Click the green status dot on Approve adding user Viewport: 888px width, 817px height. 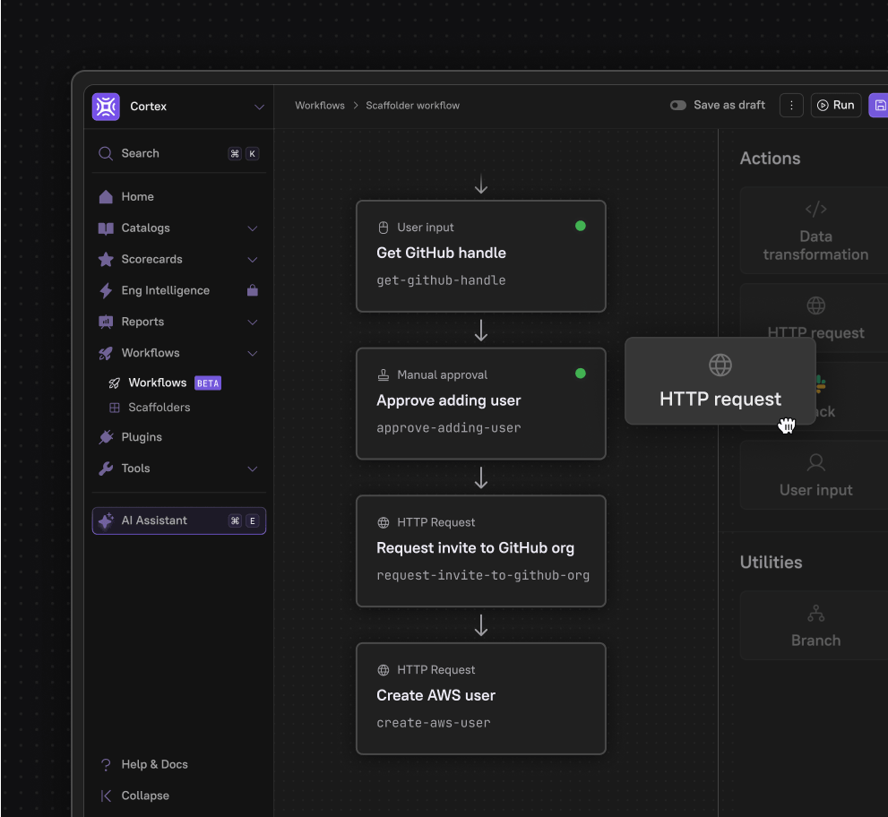pos(580,374)
